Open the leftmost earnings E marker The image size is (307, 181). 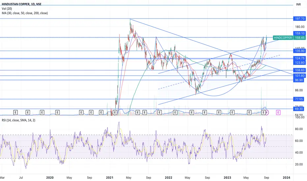coord(15,113)
